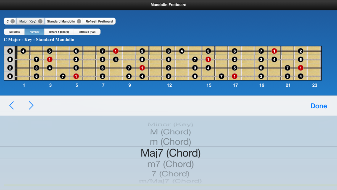Tap the red root note at fret 17 on the bottom string
The width and height of the screenshot is (337, 190).
[x=235, y=76]
